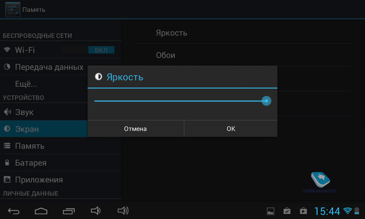Tap the home navigation button

pyautogui.click(x=41, y=211)
